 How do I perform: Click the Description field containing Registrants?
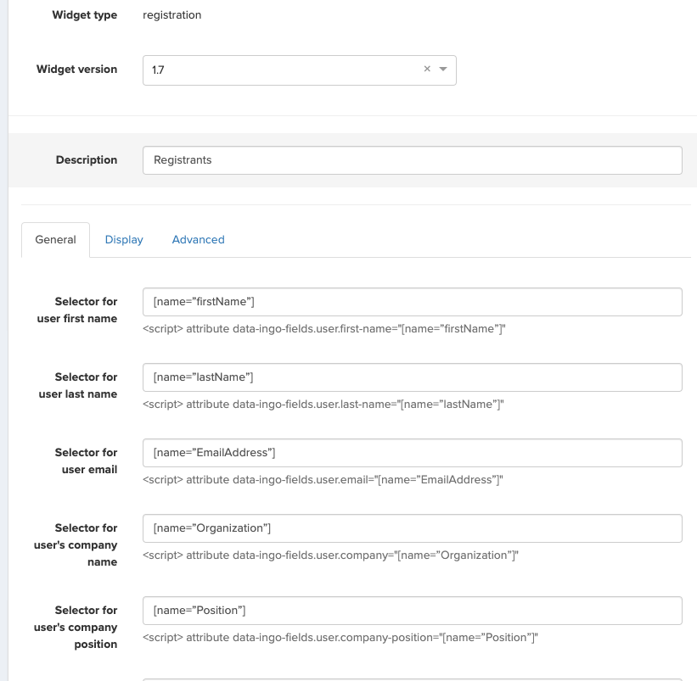coord(412,159)
